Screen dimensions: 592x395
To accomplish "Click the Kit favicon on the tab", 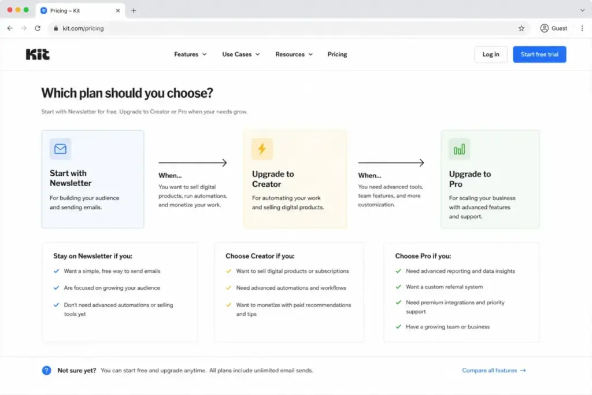I will [x=44, y=10].
